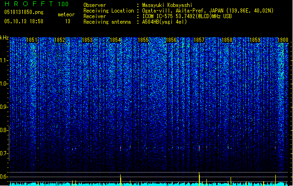
Task: Click the 1856 time marker
Action: coord(171,40)
